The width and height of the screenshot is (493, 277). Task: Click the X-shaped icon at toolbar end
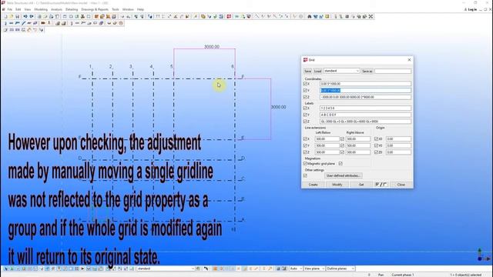[x=371, y=16]
